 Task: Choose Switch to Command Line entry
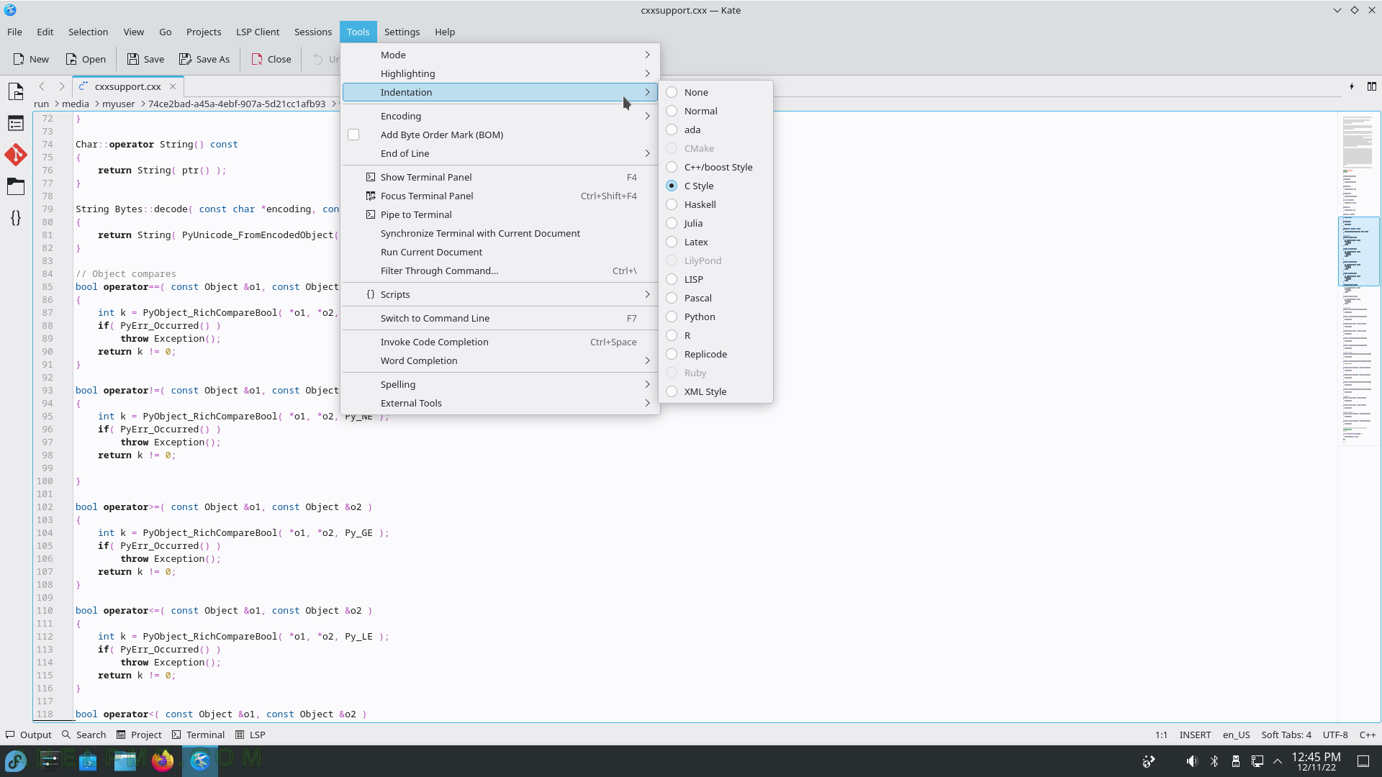500,318
